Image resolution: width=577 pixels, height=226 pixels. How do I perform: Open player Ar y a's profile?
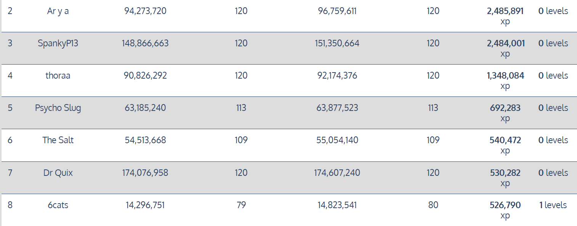pos(58,11)
